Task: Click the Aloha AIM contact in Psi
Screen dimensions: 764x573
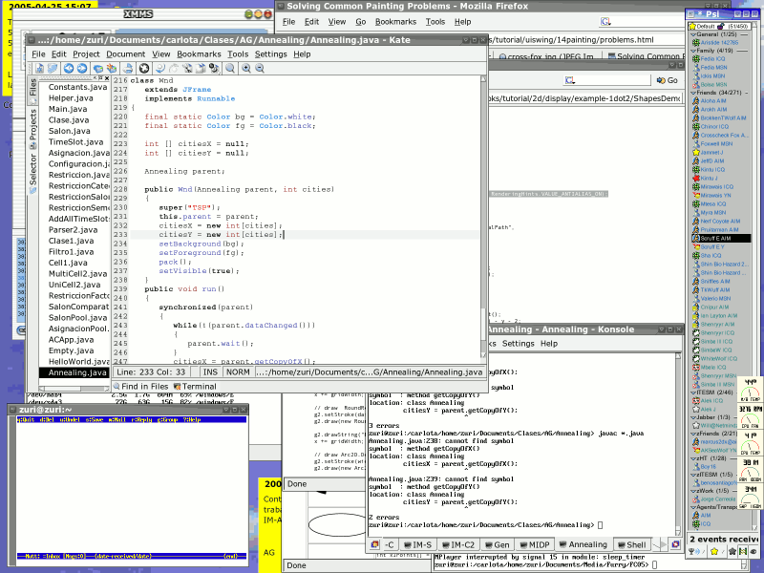Action: click(711, 101)
